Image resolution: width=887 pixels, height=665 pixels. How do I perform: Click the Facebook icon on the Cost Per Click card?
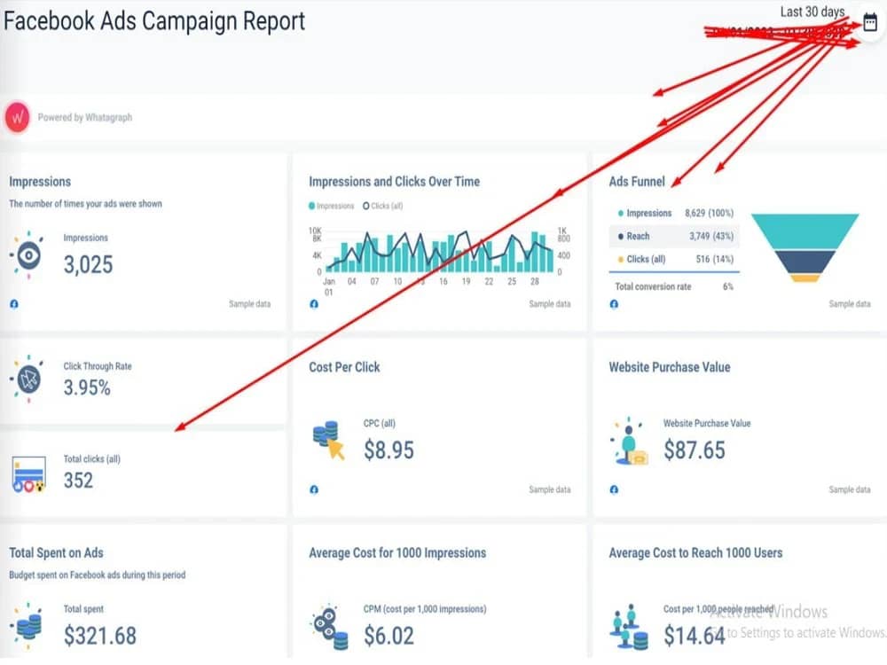pos(312,489)
